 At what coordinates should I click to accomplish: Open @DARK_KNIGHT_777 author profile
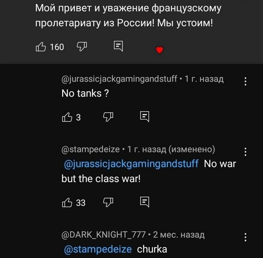click(103, 235)
